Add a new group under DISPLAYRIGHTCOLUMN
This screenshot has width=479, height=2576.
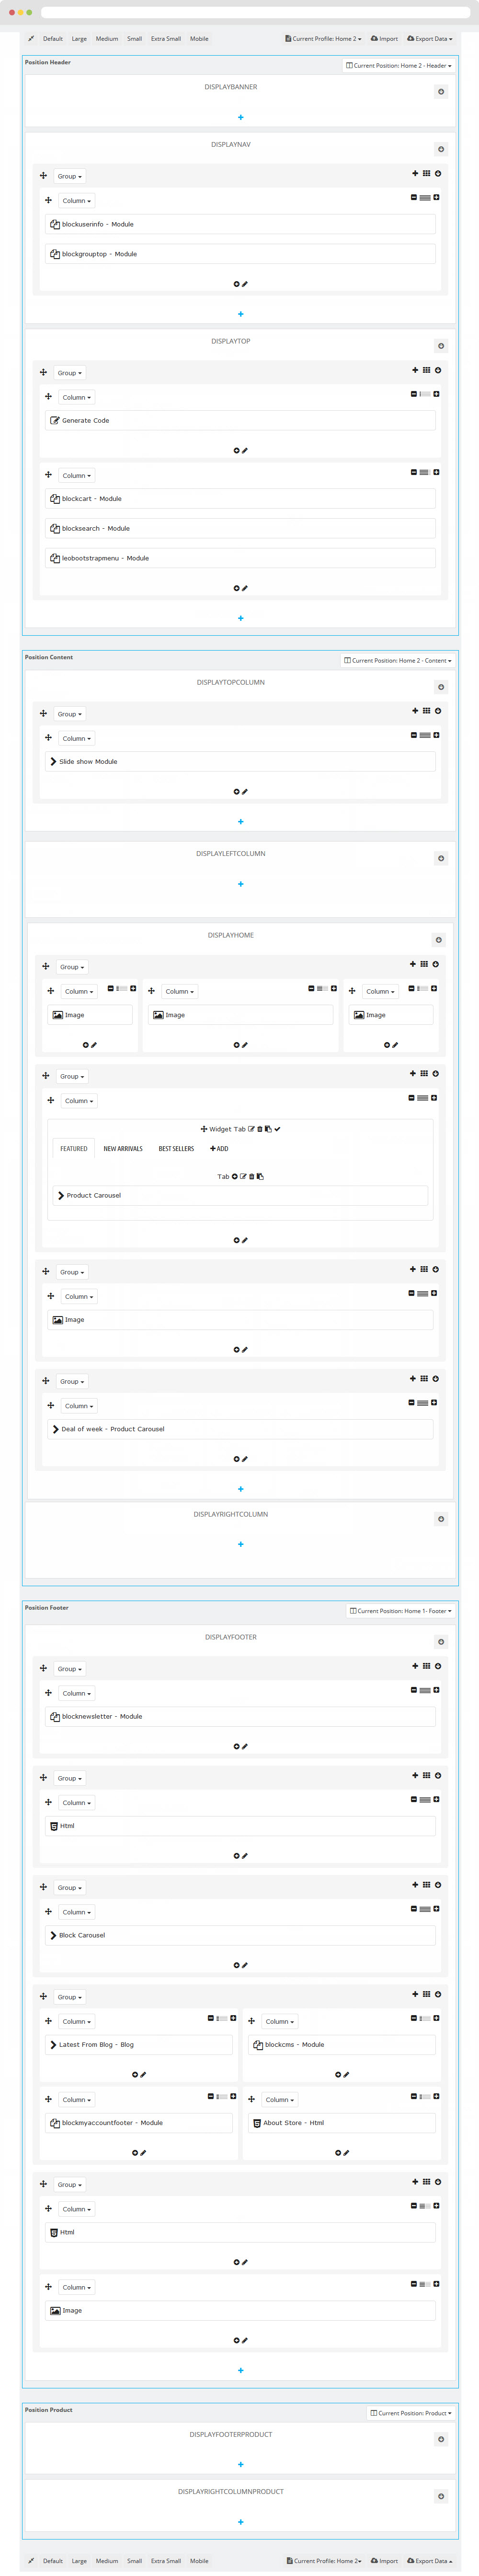point(240,1544)
